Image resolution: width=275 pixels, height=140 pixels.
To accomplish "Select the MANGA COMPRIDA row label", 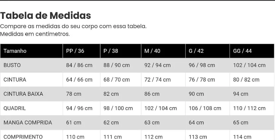I will (28, 122).
